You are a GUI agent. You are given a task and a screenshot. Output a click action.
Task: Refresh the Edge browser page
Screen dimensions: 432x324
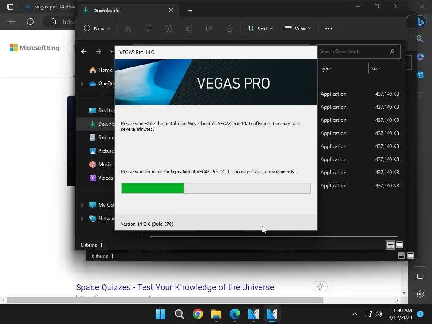point(30,22)
